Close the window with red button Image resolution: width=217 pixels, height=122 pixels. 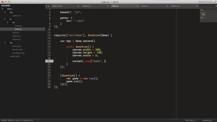point(2,2)
